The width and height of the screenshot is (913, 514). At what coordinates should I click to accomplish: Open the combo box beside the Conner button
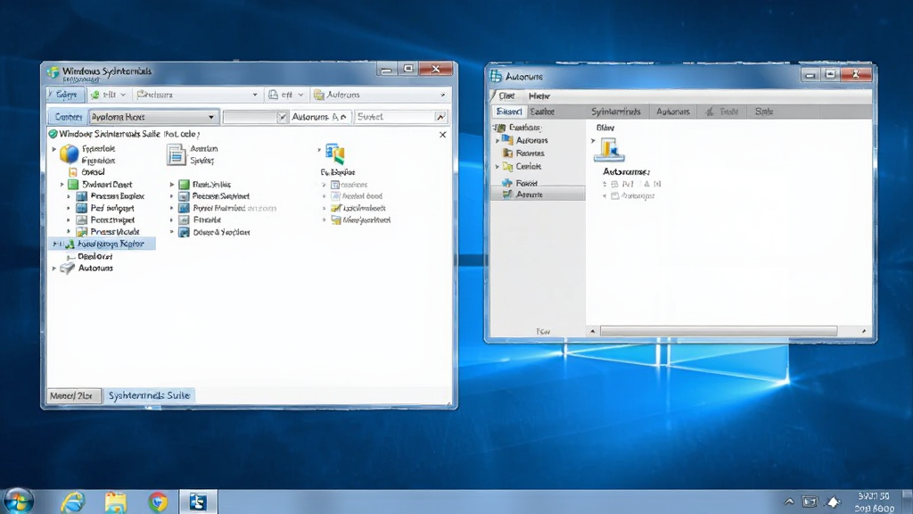pos(153,117)
